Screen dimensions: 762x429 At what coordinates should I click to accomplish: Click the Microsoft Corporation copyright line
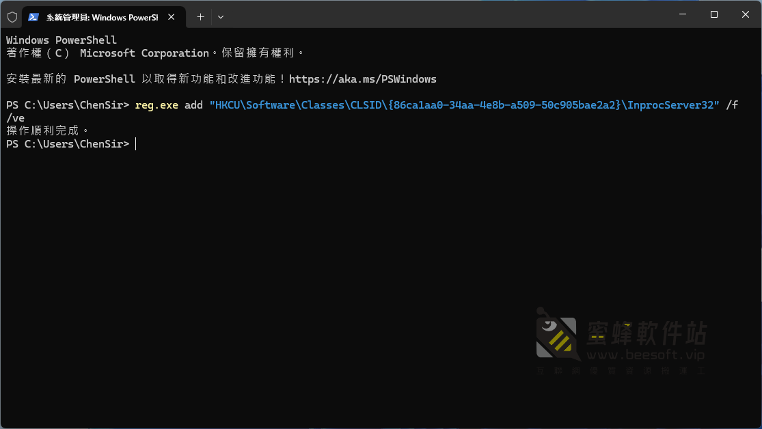pos(155,53)
